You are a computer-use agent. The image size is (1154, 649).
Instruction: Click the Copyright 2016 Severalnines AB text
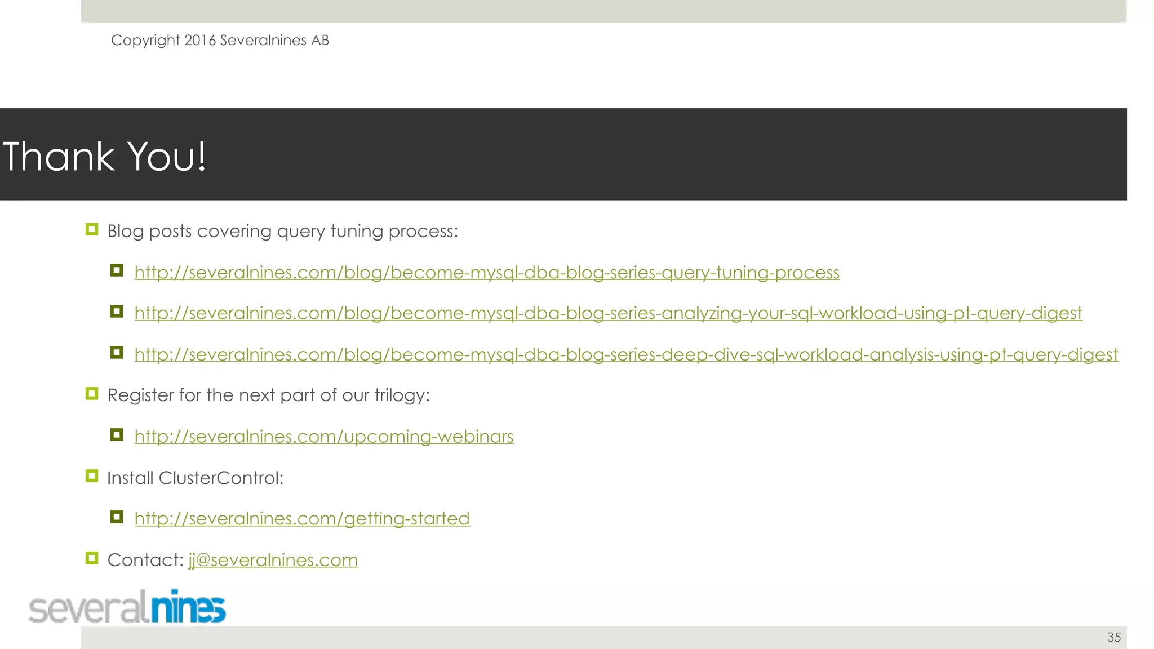click(220, 41)
